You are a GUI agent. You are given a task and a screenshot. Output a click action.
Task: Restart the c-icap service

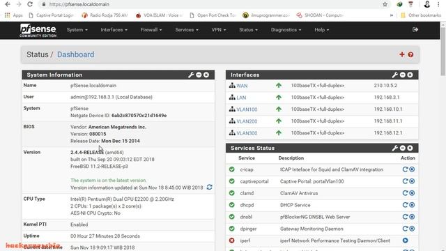point(405,169)
